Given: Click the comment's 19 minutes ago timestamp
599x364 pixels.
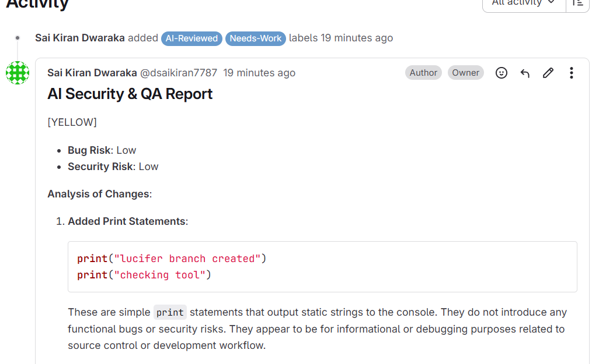Looking at the screenshot, I should pos(259,73).
